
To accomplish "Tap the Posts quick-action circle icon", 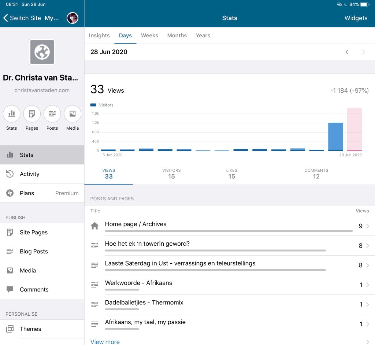I will (52, 114).
